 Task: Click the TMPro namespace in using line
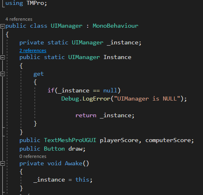(35, 3)
